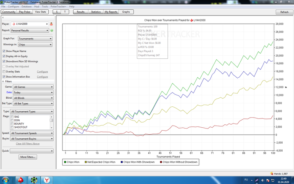
Task: Click Clear All Filters Above link
Action: click(28, 144)
